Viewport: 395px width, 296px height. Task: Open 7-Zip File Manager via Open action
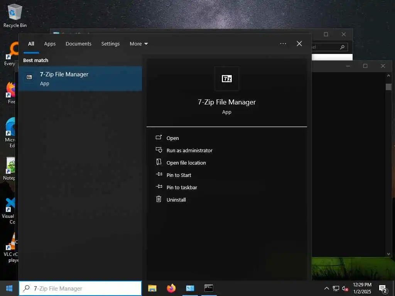(x=172, y=138)
